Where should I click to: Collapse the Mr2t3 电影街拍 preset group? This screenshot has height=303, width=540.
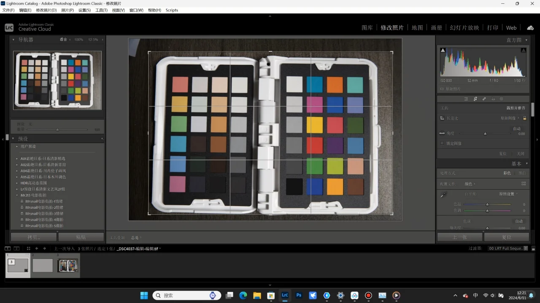[x=17, y=195]
